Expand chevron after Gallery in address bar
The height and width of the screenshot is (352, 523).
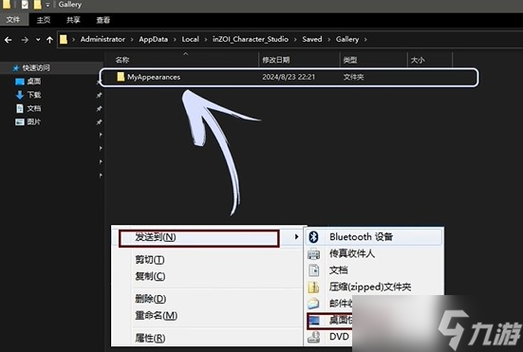[x=365, y=40]
